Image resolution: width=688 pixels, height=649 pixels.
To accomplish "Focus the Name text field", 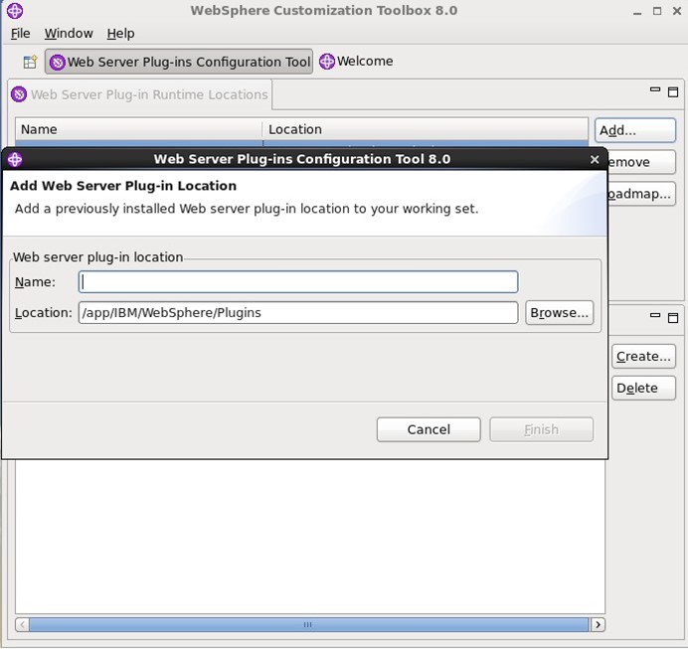I will tap(298, 282).
